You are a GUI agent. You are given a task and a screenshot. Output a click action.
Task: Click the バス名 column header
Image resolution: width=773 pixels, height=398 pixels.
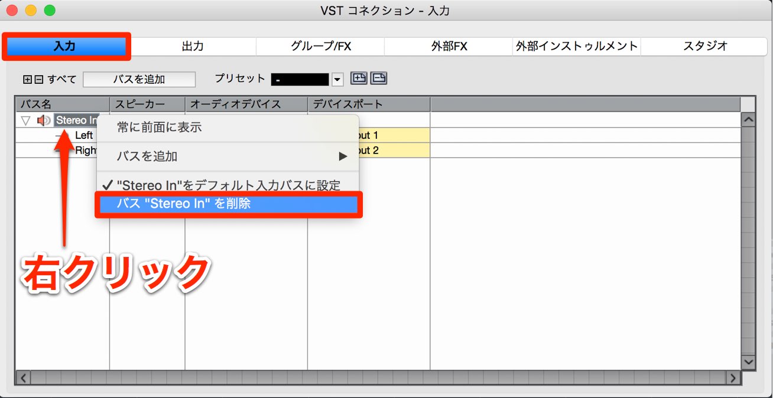[x=63, y=104]
